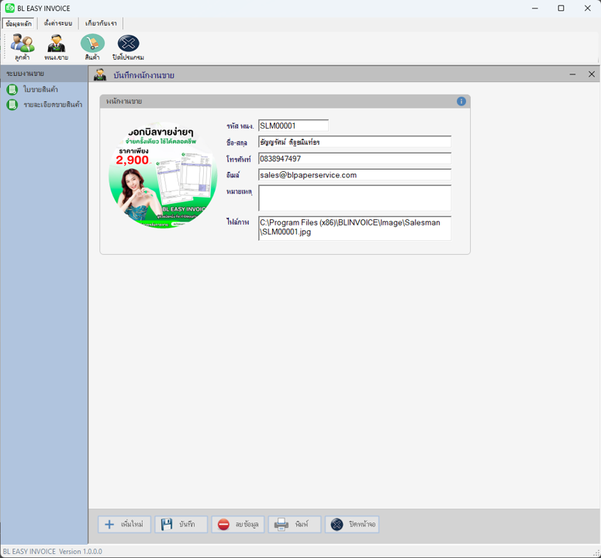Image resolution: width=601 pixels, height=558 pixels.
Task: Click the email field with sales@blpaperservice.com
Action: 354,175
